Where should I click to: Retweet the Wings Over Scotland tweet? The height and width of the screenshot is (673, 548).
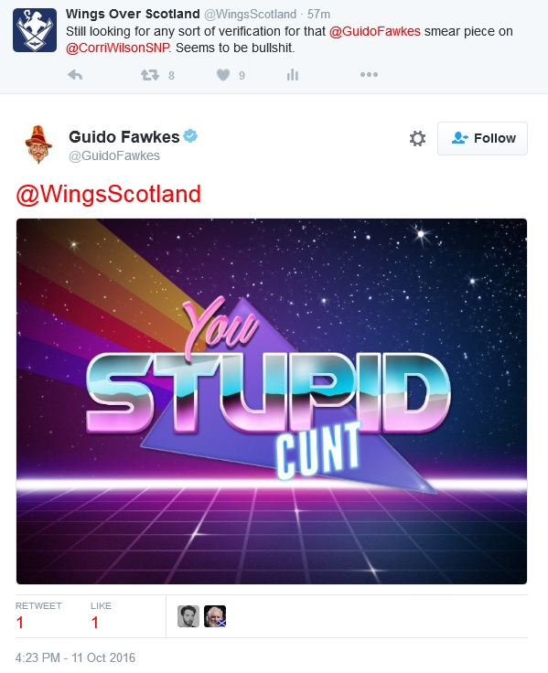(150, 76)
